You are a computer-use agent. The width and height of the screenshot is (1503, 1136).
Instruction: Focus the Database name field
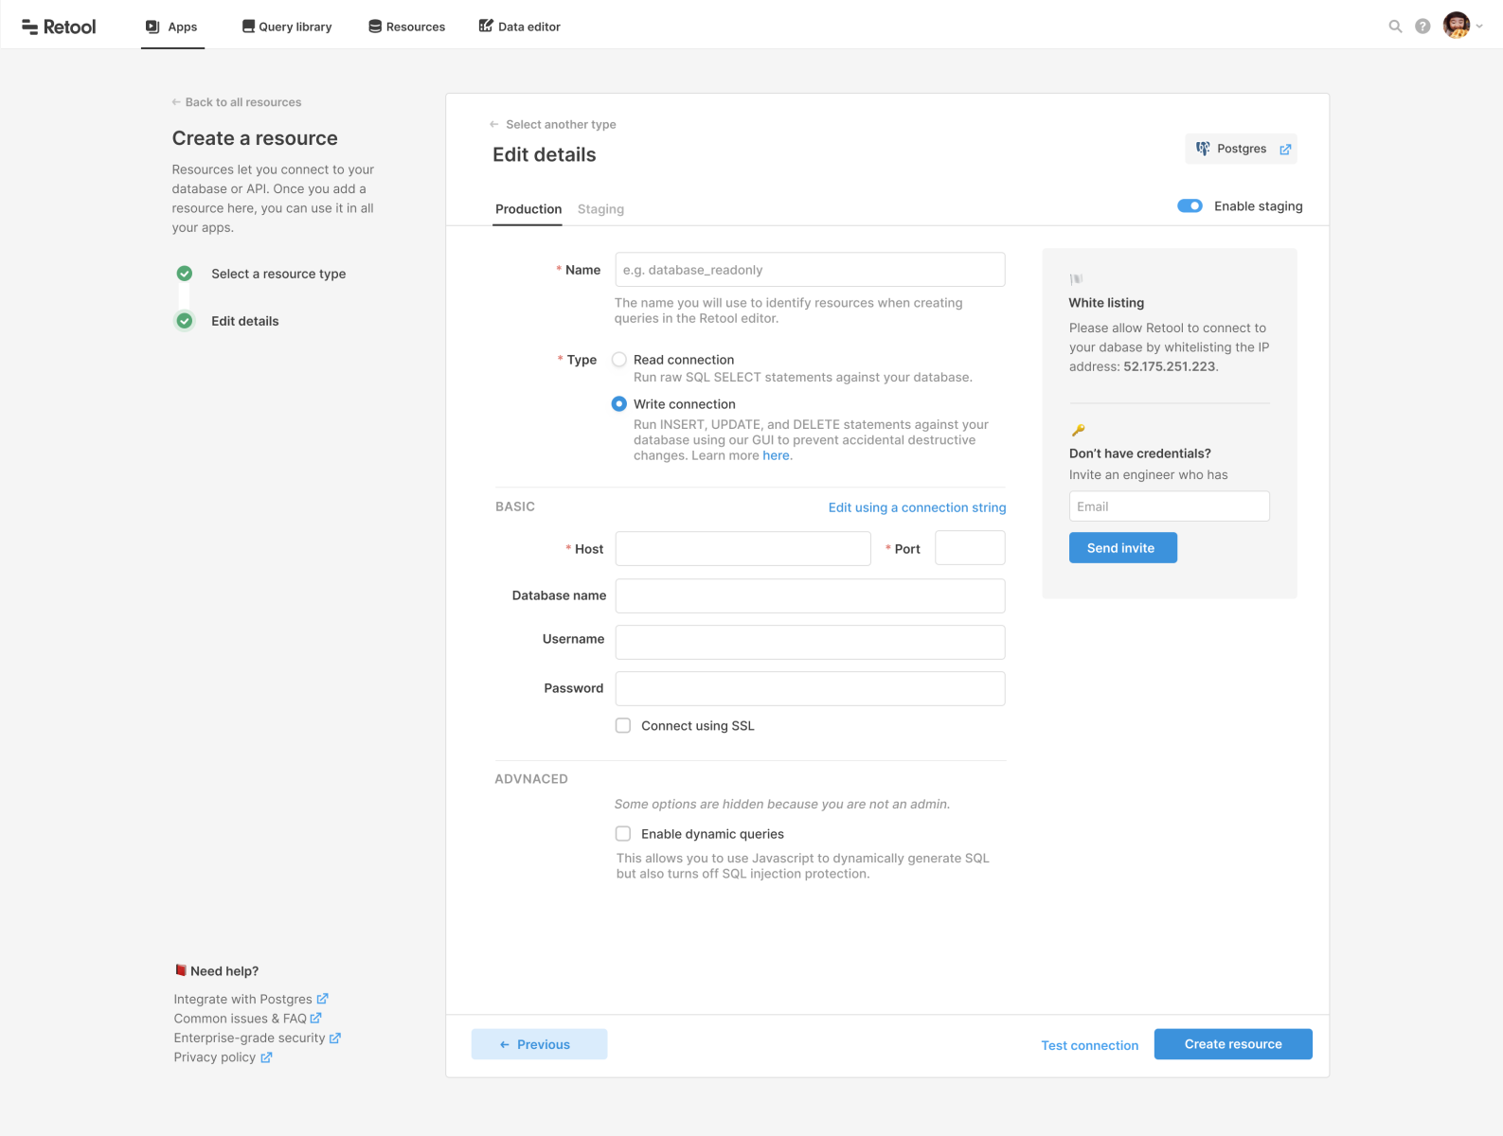point(810,596)
